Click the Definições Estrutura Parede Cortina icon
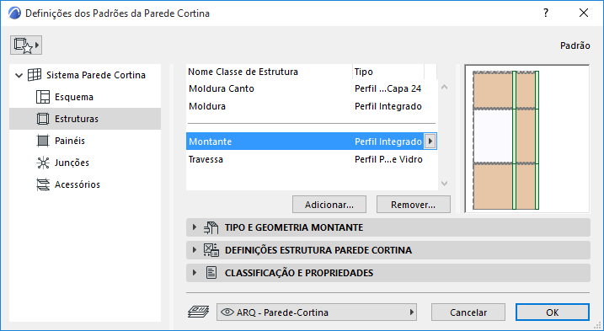The width and height of the screenshot is (604, 331). (x=211, y=250)
